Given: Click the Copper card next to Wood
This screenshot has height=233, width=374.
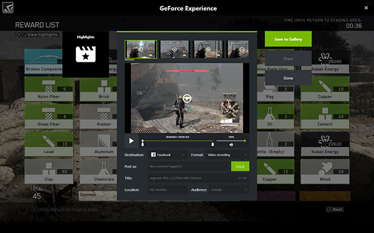Looking at the screenshot, I should (x=275, y=171).
